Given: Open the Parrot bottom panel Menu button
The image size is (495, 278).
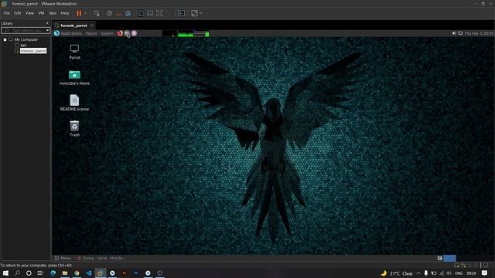Looking at the screenshot, I should pos(63,258).
